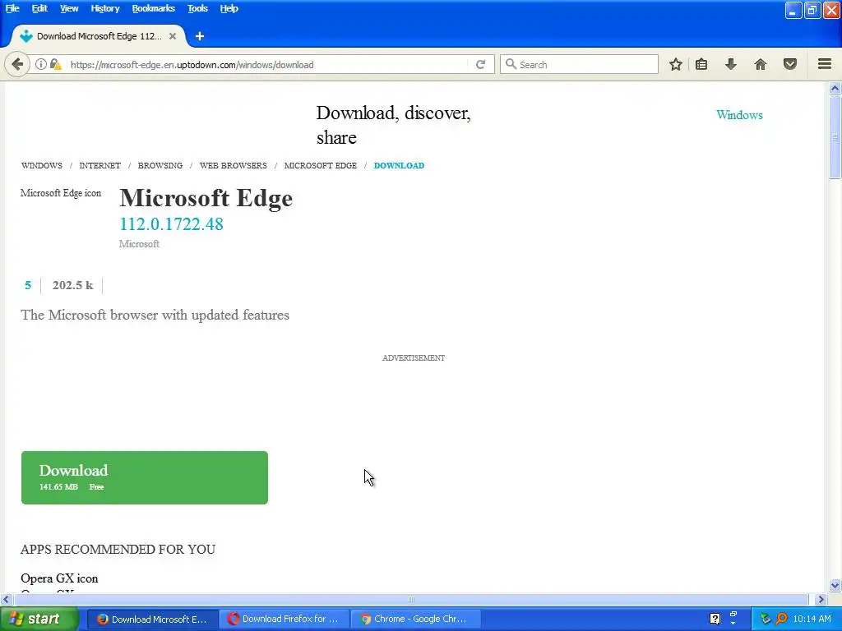Click the Search input box

pyautogui.click(x=579, y=64)
